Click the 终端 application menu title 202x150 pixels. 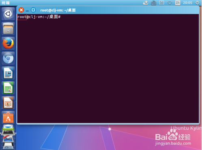click(6, 3)
